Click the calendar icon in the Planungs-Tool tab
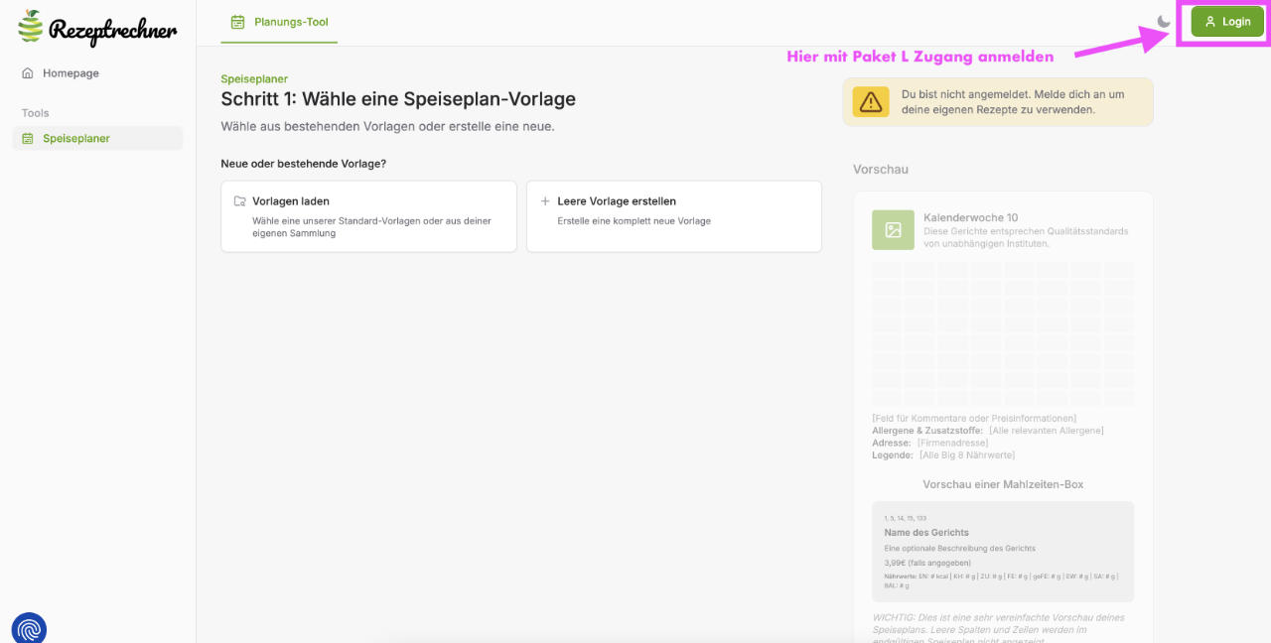The image size is (1271, 643). coord(237,22)
